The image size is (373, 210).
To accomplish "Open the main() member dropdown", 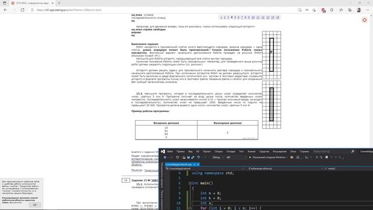I will [x=349, y=169].
